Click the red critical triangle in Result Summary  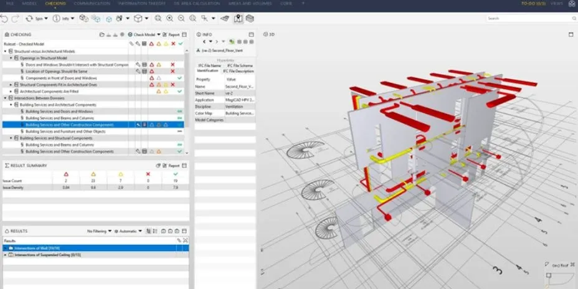pyautogui.click(x=66, y=174)
